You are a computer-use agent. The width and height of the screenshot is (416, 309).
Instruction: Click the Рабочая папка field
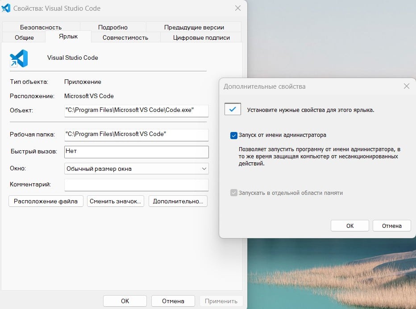[x=137, y=135]
